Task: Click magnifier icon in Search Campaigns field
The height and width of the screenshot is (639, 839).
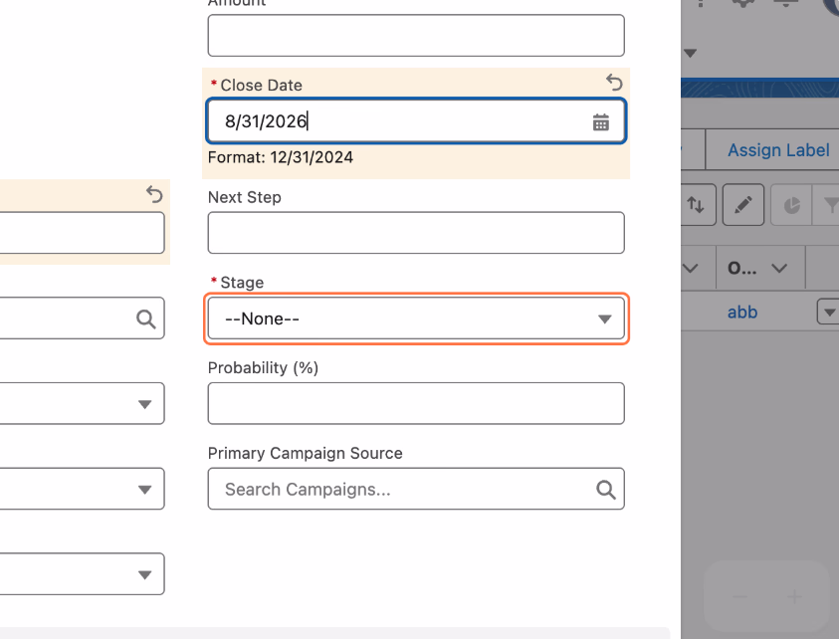Action: 606,489
